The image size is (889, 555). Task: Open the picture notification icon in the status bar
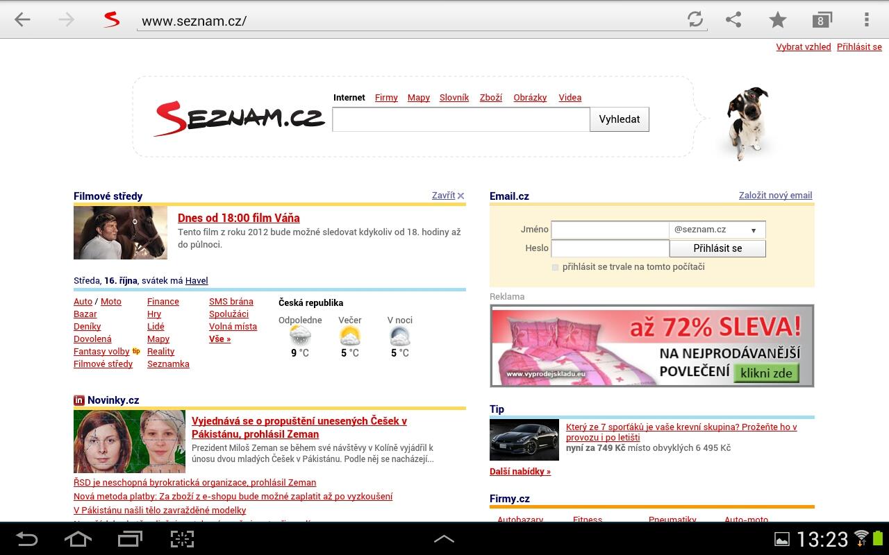click(782, 539)
